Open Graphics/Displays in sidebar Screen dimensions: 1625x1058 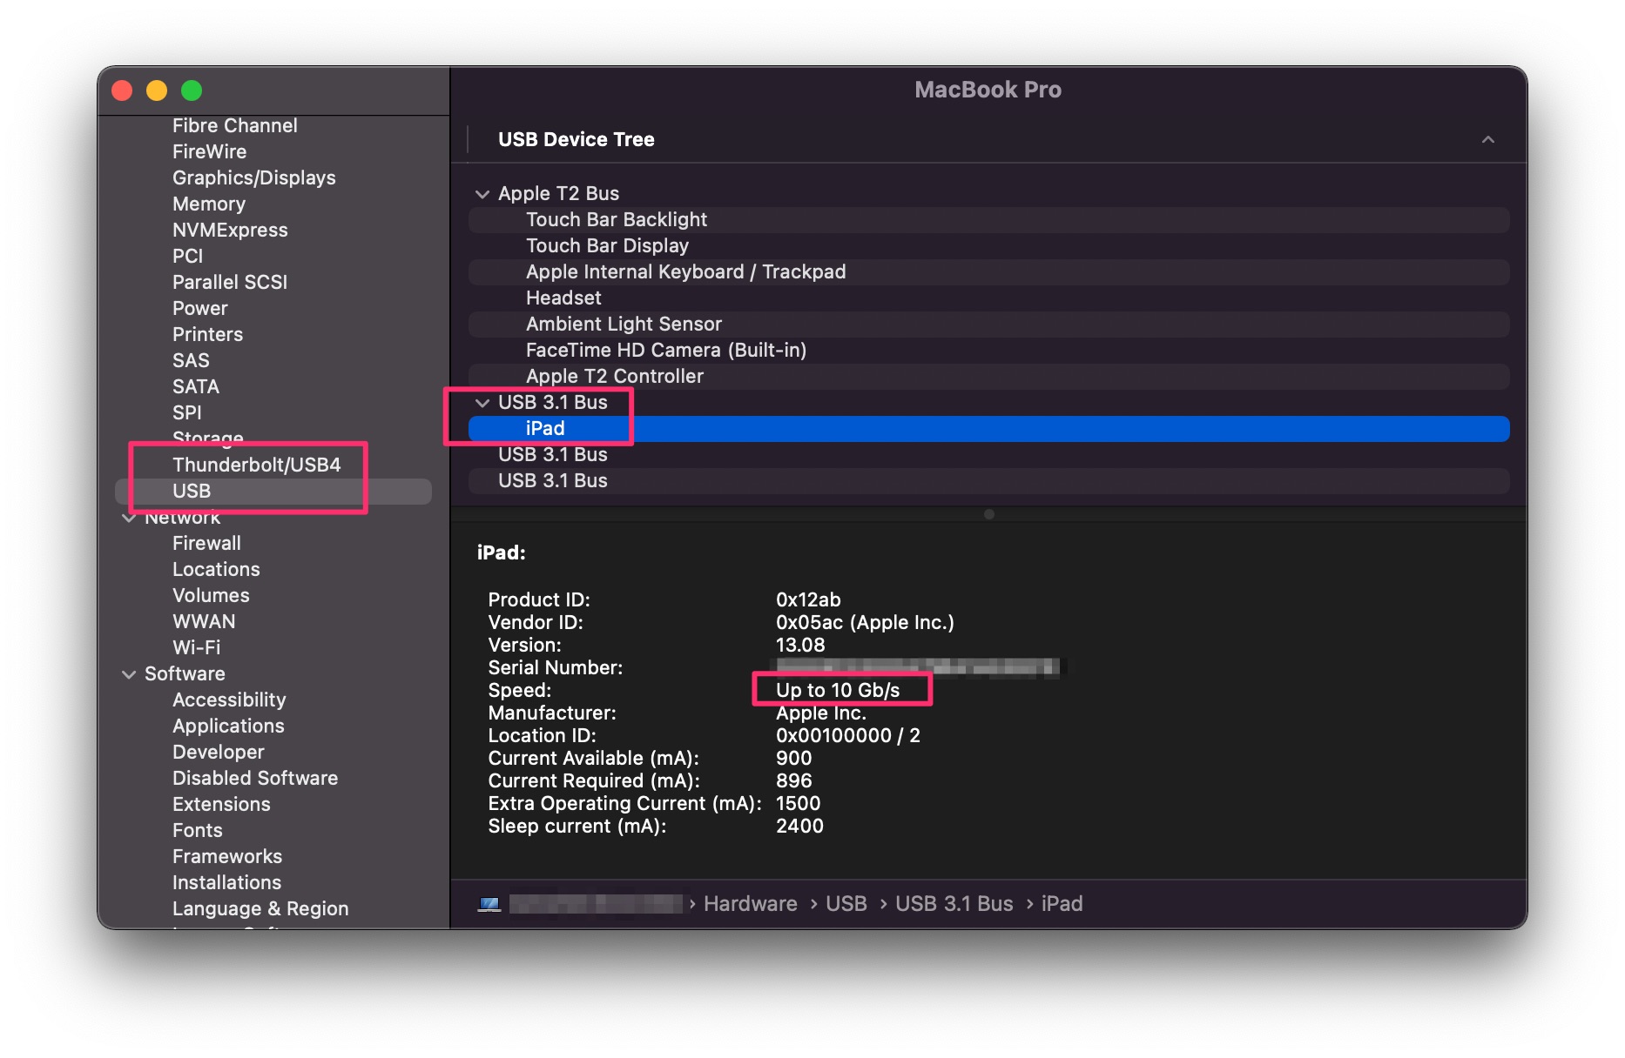coord(253,178)
